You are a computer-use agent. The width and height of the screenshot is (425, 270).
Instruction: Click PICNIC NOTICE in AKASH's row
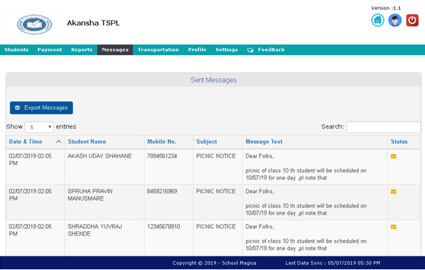tap(216, 156)
